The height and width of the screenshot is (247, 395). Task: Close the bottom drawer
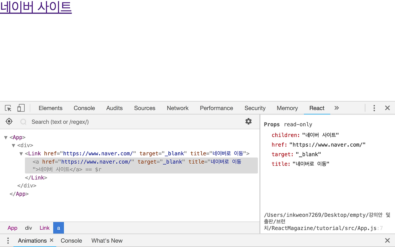click(x=387, y=241)
